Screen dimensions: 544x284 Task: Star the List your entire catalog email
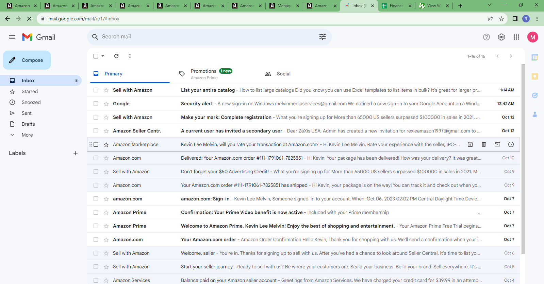pos(106,90)
